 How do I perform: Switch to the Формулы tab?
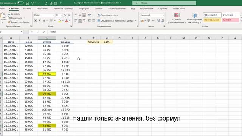click(x=84, y=9)
